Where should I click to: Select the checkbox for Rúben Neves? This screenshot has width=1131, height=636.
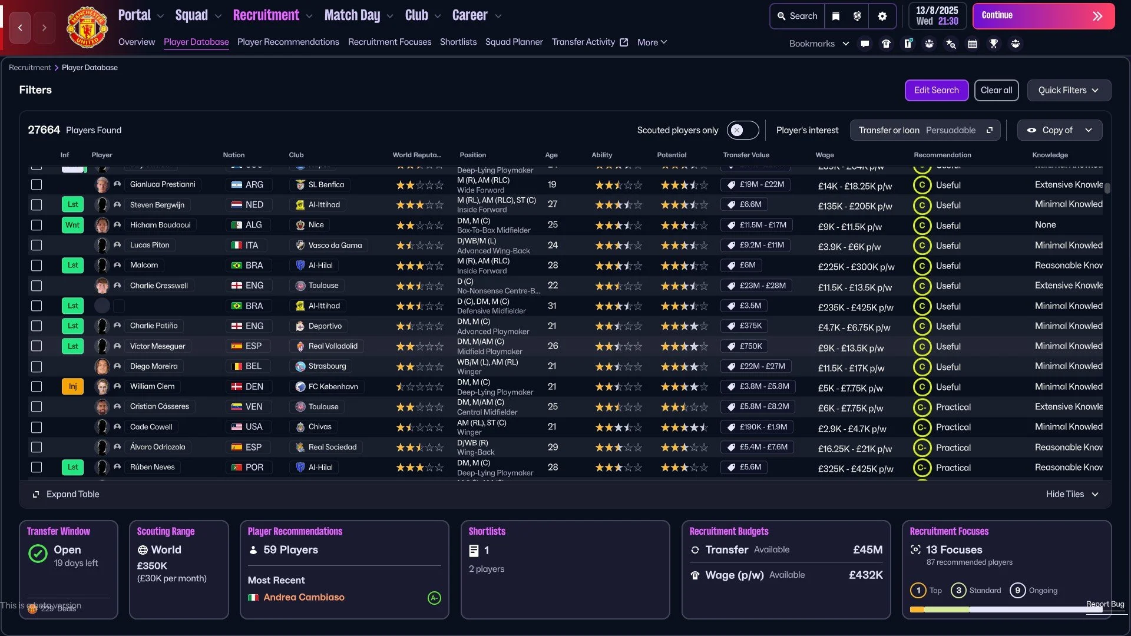pyautogui.click(x=37, y=468)
